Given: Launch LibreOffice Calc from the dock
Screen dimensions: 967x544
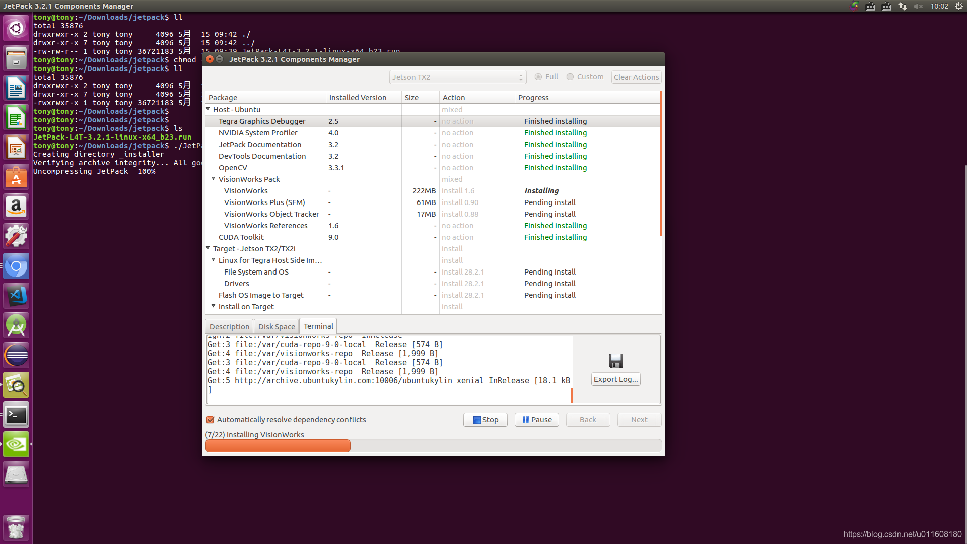Looking at the screenshot, I should [16, 117].
